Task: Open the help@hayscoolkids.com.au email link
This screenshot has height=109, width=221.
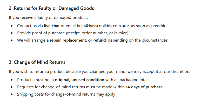Action: pos(101,26)
